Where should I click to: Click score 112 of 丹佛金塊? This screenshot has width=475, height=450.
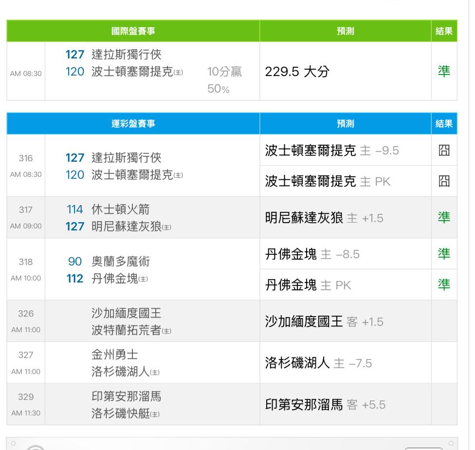click(x=75, y=279)
